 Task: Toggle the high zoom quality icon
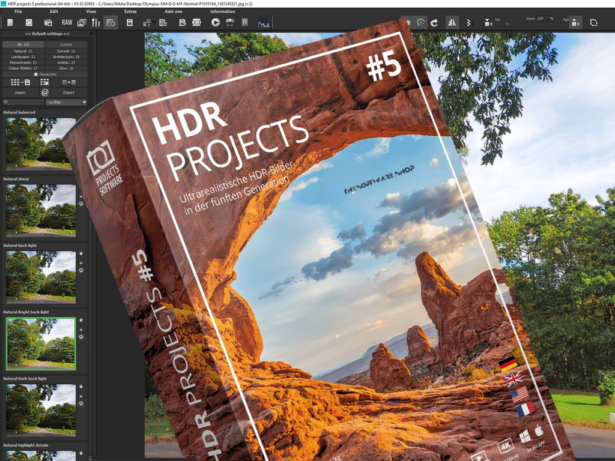pos(575,23)
